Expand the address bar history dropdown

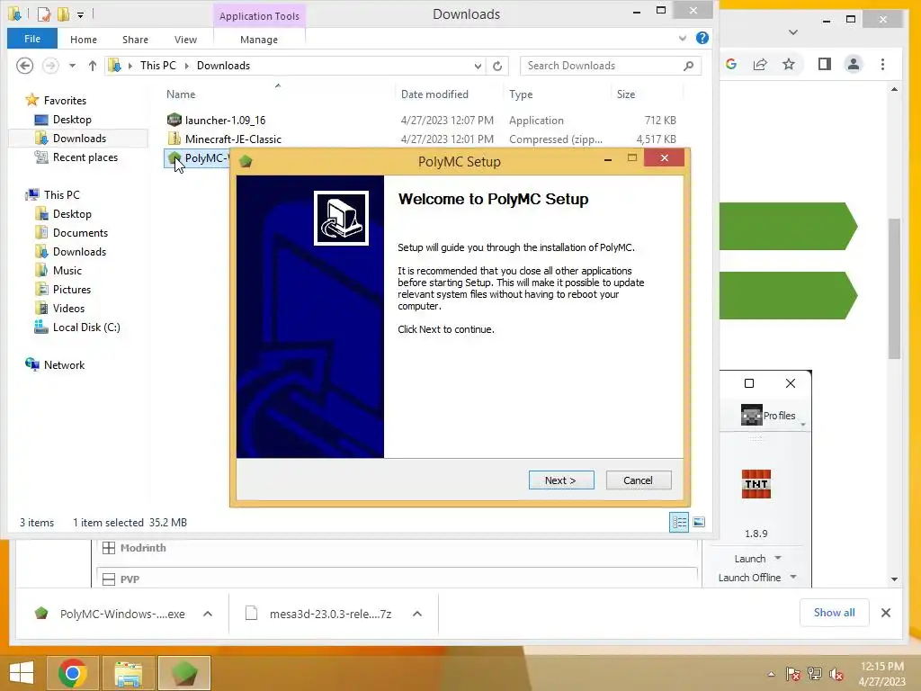click(x=478, y=66)
